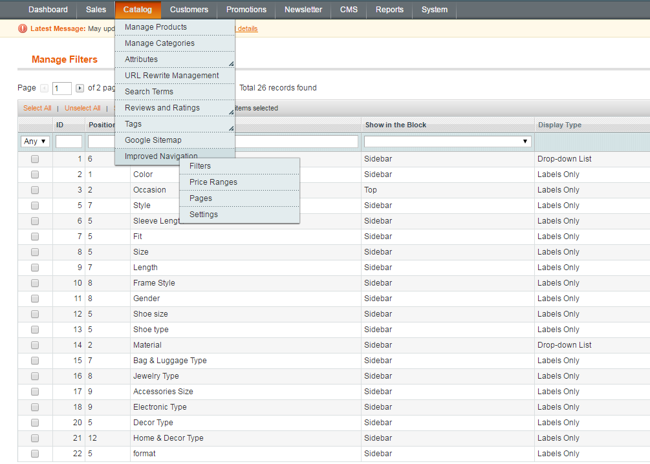Open Settings under Improved Navigation
The height and width of the screenshot is (464, 650).
[x=204, y=215]
